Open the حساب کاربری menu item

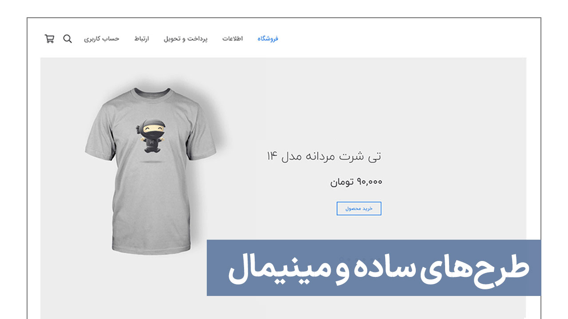point(102,39)
